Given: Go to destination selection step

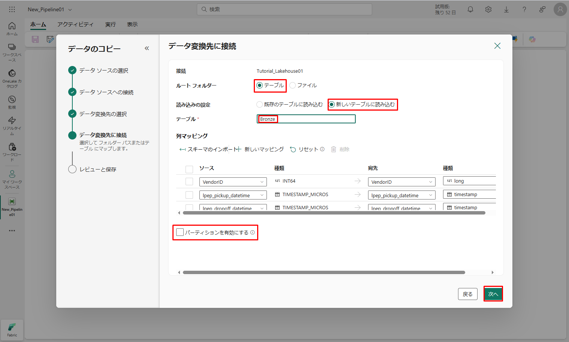Looking at the screenshot, I should (x=98, y=114).
